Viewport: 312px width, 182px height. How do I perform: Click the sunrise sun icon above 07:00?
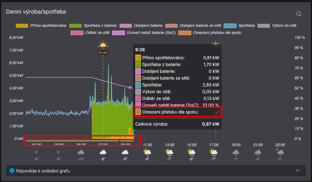103,45
